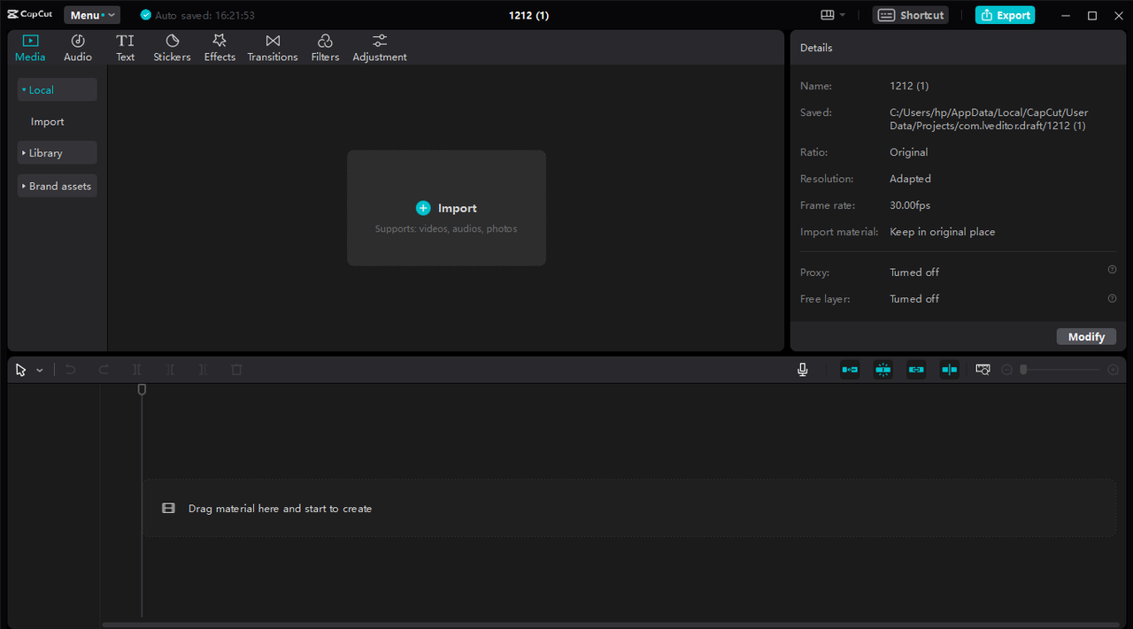Click the Ratio value Original
1133x629 pixels.
[x=909, y=152]
